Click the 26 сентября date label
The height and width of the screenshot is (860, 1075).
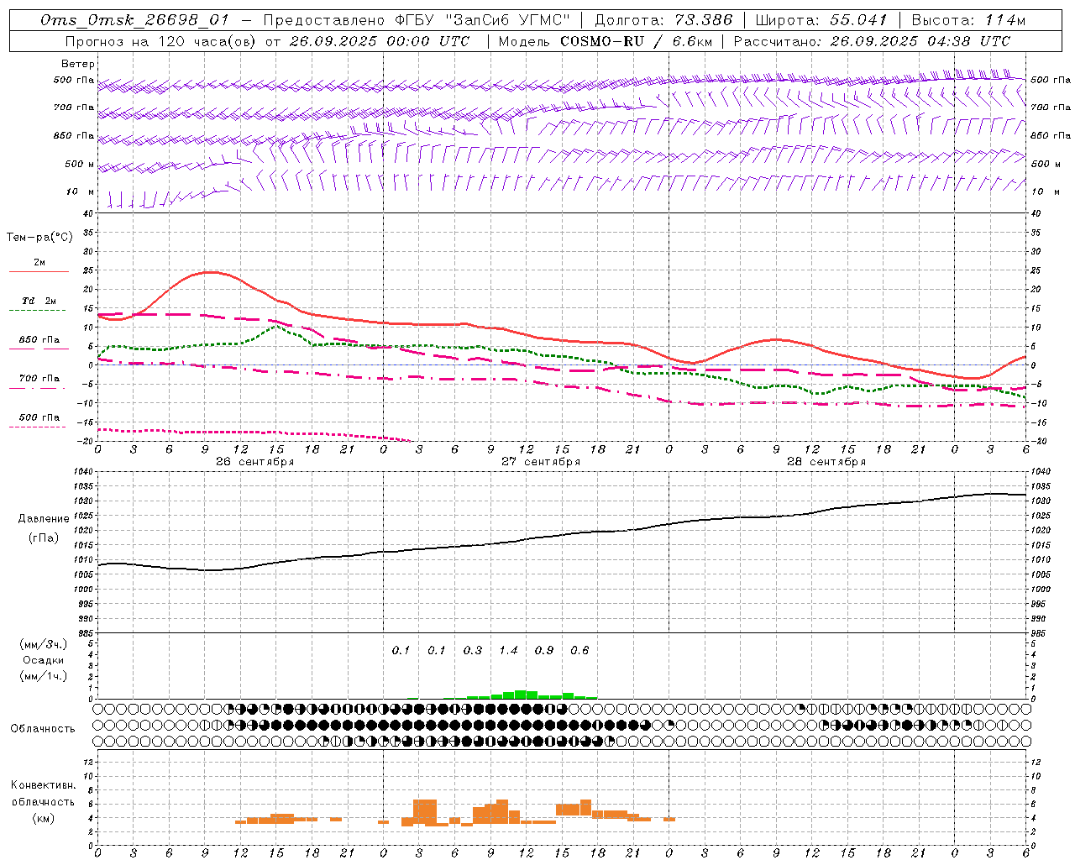click(x=254, y=462)
